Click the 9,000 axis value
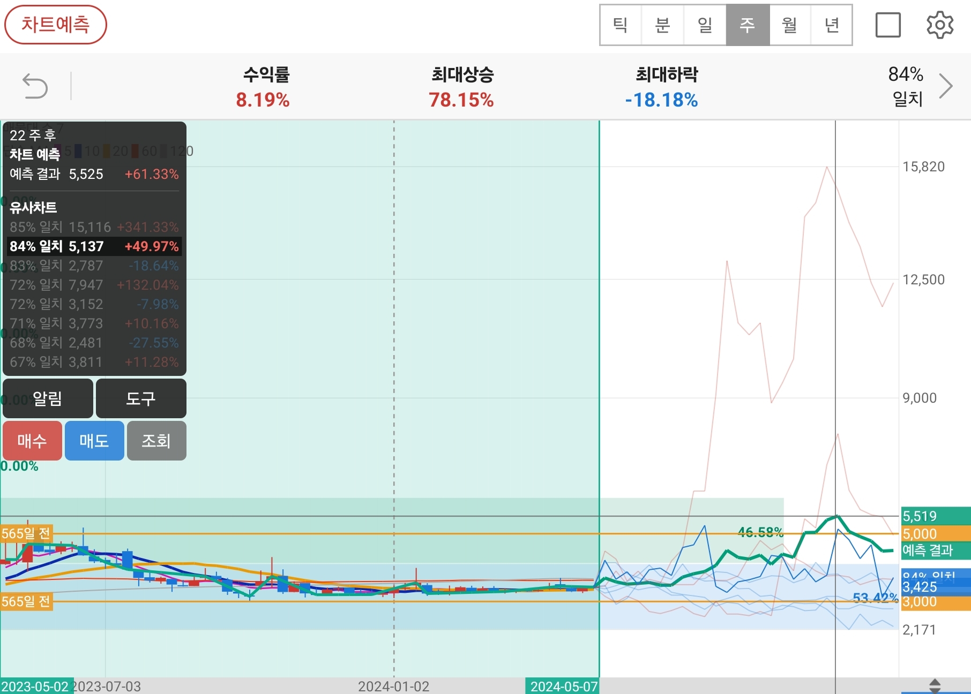The image size is (971, 694). 920,398
